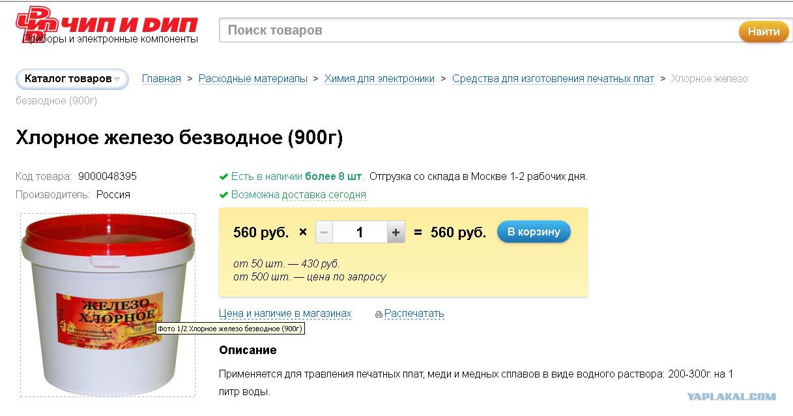Click the quantity input field

[x=360, y=232]
